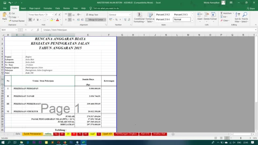Screen dimensions: 258x145
Task: Collapse the ribbon with the chevron
Action: click(x=256, y=25)
